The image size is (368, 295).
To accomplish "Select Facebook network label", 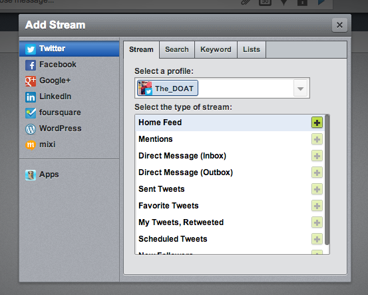I will pos(58,65).
